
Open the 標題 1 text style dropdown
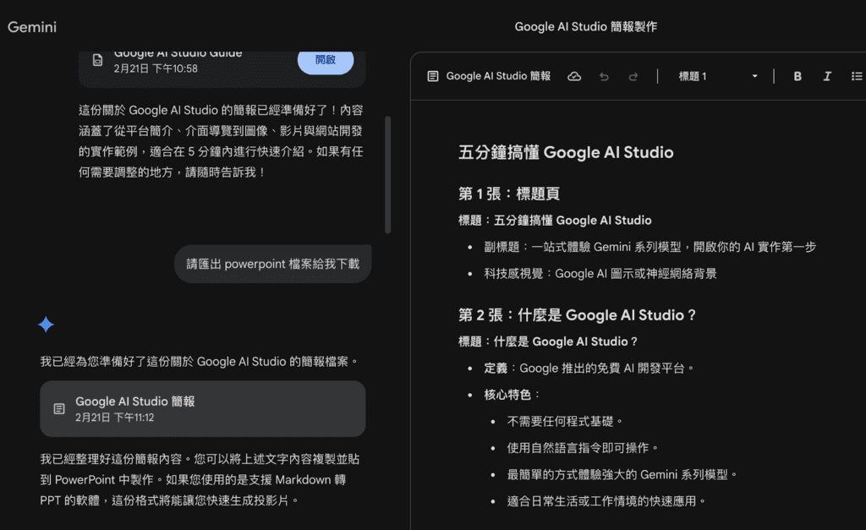tap(693, 76)
